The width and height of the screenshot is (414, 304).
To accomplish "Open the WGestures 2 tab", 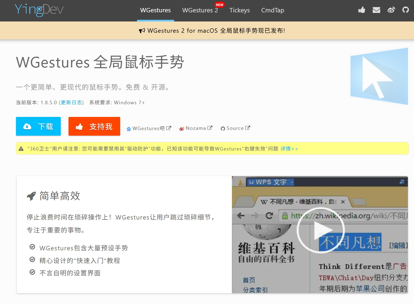I will coord(200,10).
